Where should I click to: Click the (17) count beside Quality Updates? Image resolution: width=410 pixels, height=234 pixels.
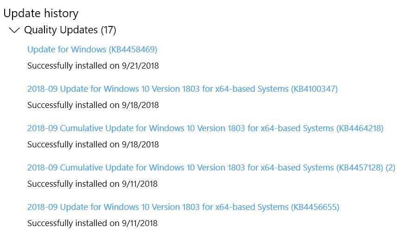tap(108, 30)
